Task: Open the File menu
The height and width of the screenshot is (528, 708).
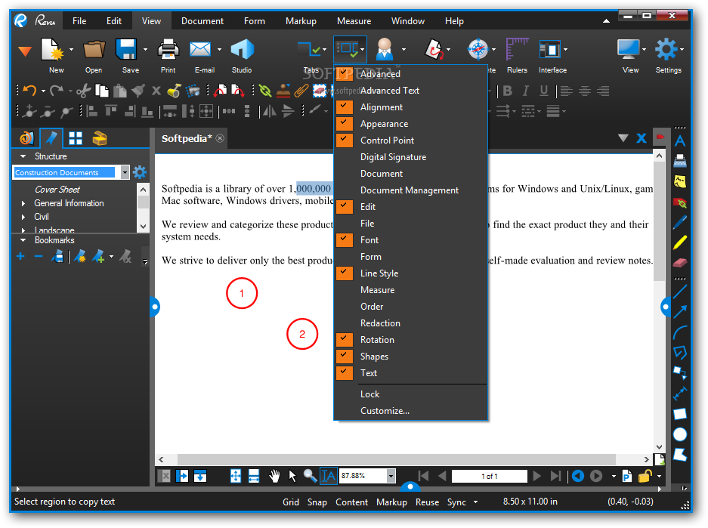Action: coord(79,21)
